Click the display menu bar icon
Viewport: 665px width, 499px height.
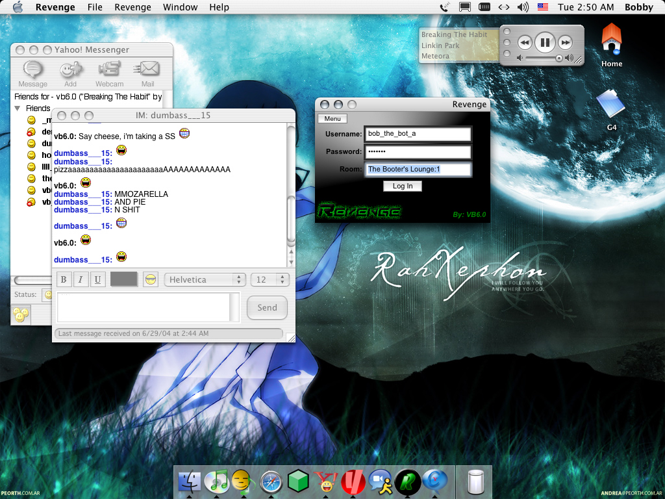click(x=465, y=6)
